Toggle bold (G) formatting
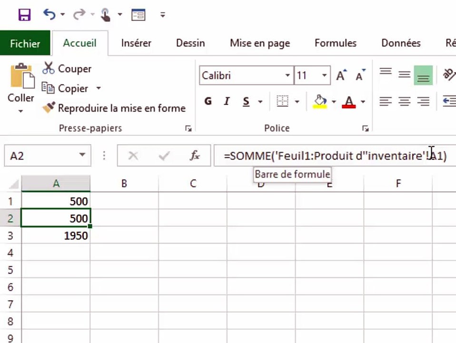456x343 pixels. pyautogui.click(x=208, y=101)
